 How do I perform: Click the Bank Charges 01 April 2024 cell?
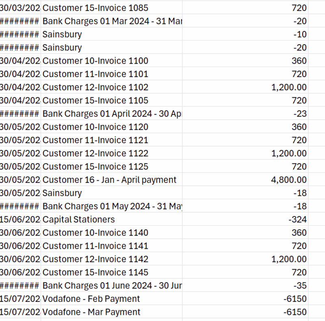(x=112, y=114)
